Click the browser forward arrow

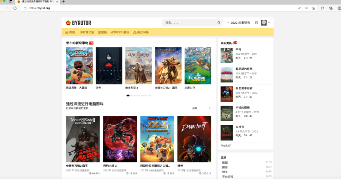click(x=7, y=8)
